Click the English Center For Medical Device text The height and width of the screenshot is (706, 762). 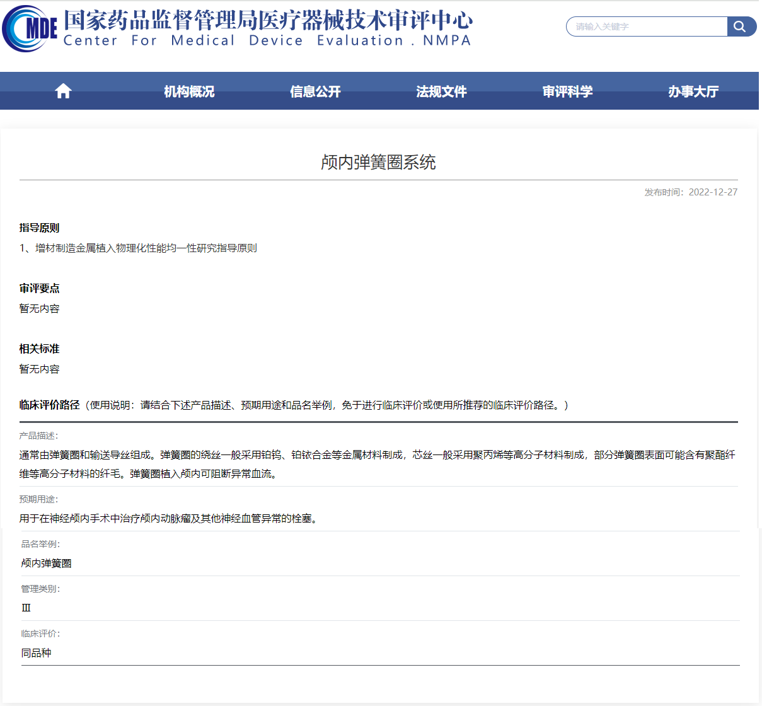coord(267,41)
